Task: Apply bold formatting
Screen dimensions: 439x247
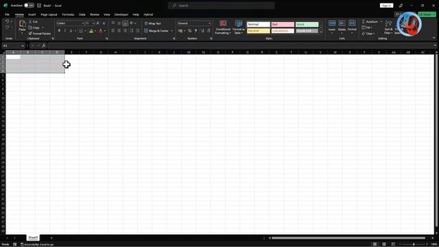Action: point(59,31)
